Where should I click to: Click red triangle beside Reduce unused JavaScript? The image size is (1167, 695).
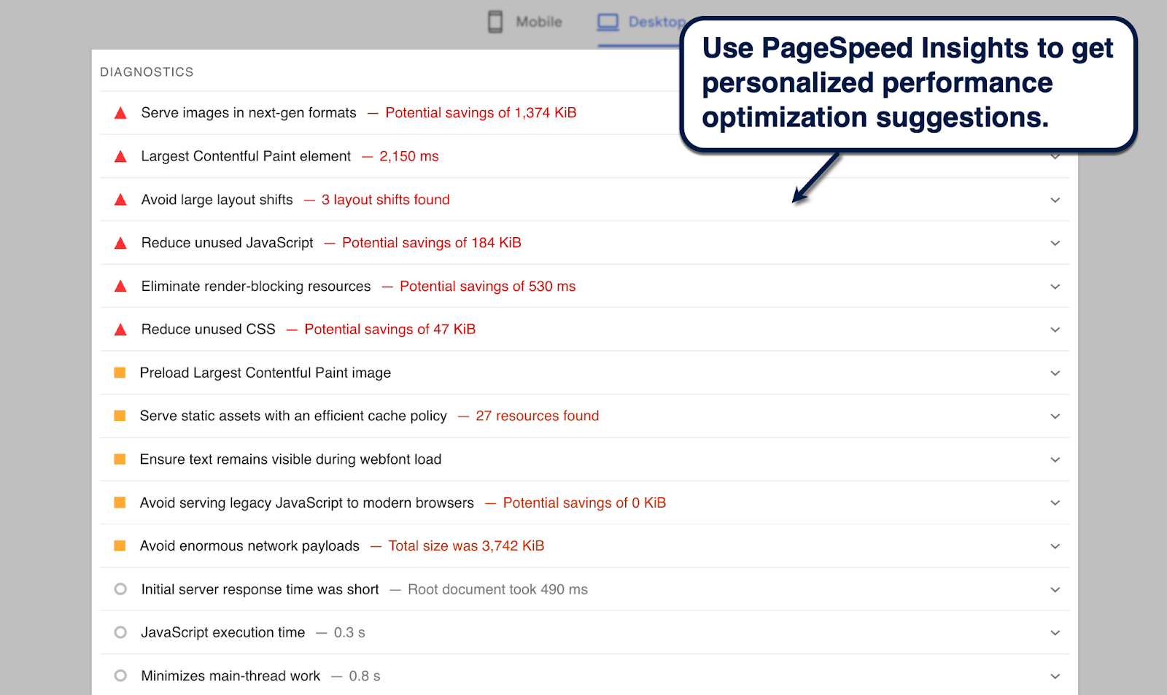[121, 243]
